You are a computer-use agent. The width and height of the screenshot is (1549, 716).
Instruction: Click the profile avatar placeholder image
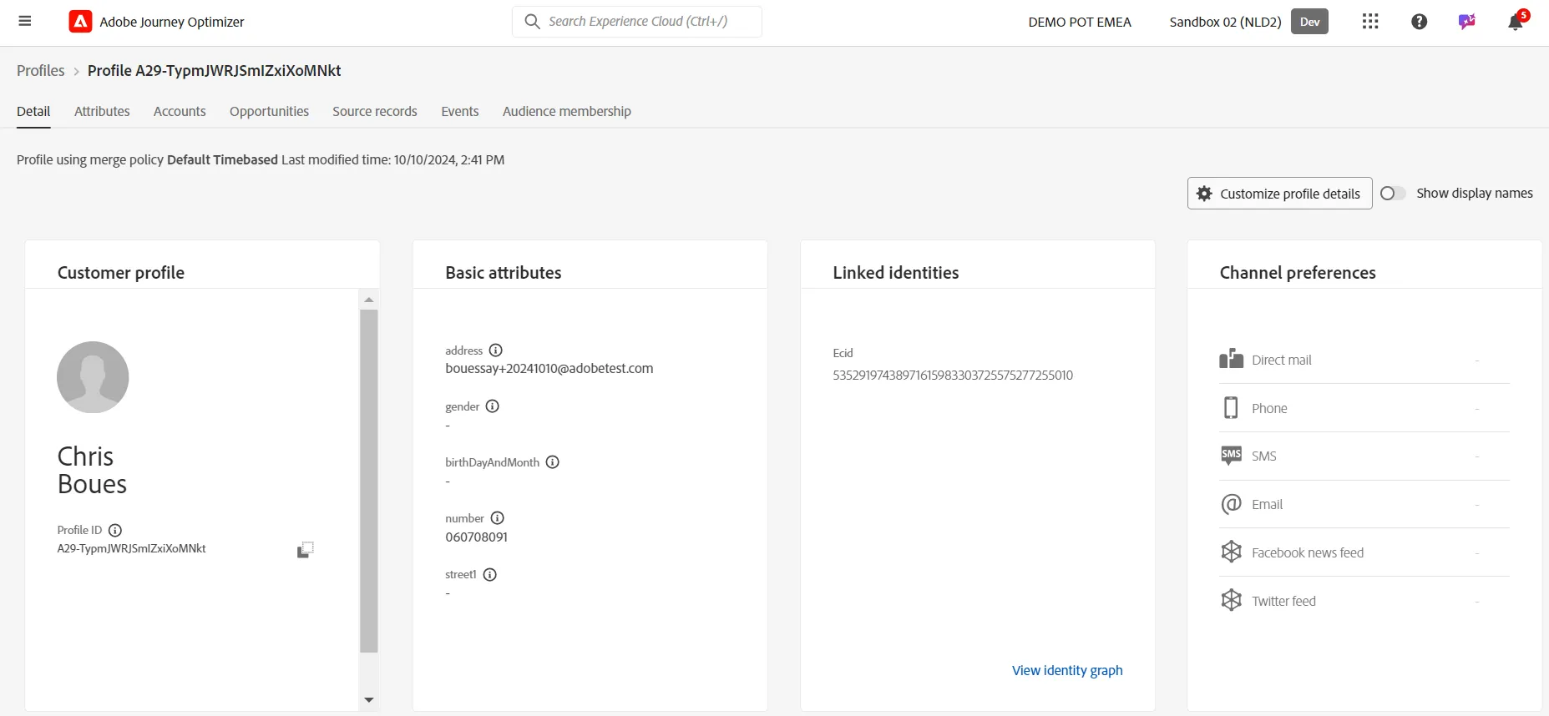(93, 377)
